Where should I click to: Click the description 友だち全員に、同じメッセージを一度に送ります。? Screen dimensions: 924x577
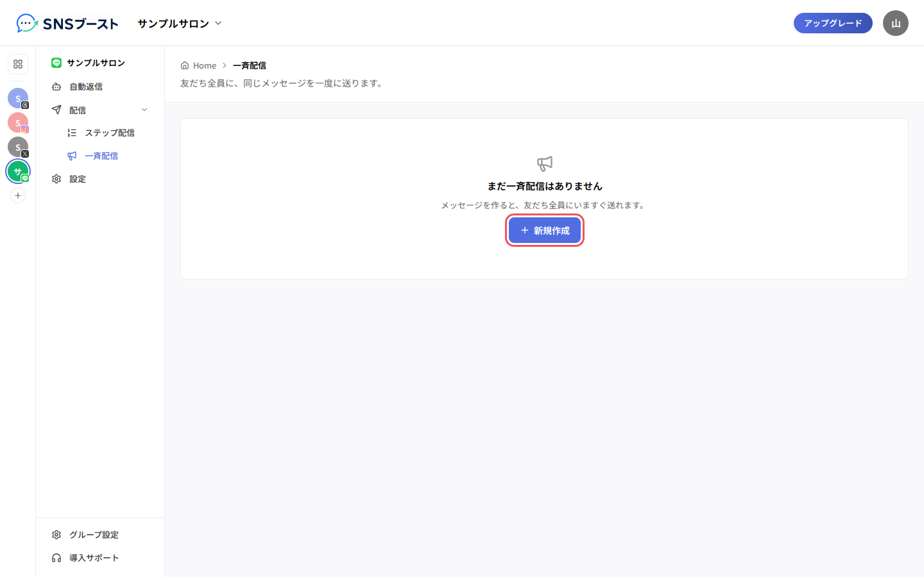(283, 83)
